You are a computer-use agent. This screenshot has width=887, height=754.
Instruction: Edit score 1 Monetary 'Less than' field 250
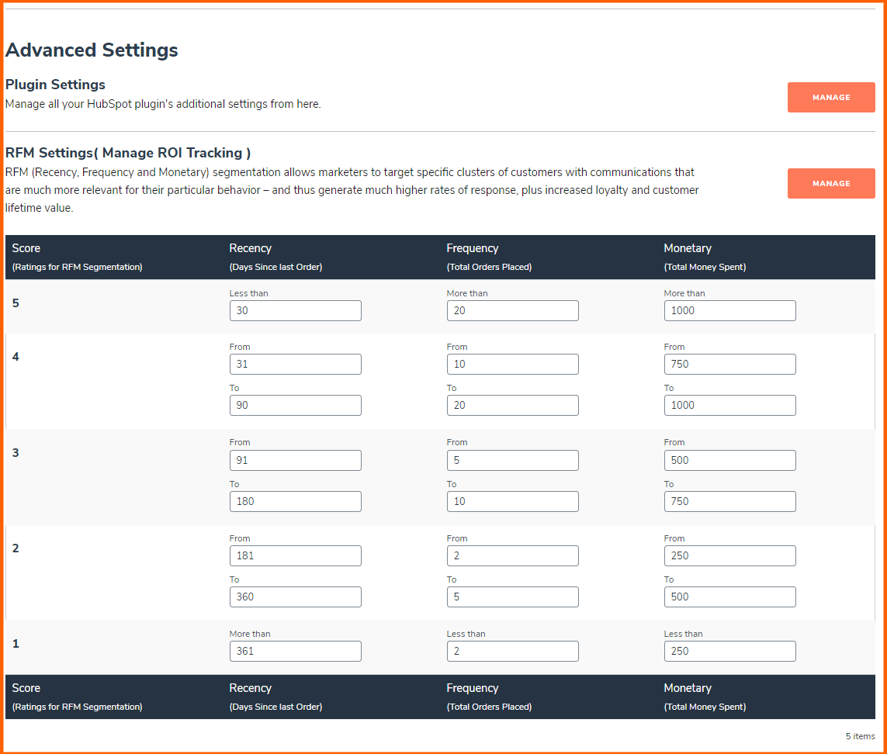tap(729, 652)
